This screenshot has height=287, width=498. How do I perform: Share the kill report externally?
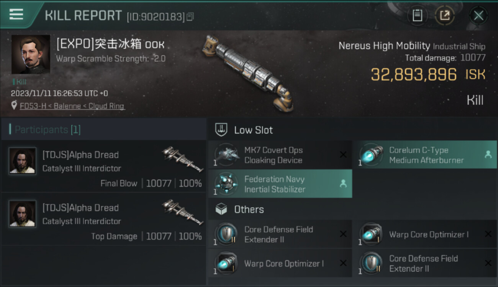point(444,16)
